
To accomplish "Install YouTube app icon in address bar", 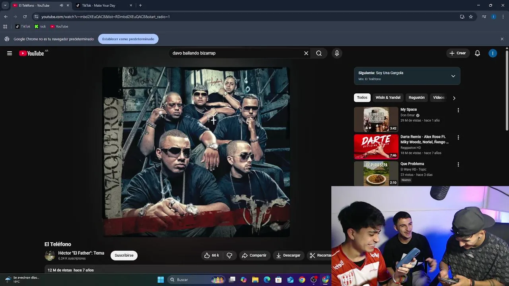I will click(462, 17).
